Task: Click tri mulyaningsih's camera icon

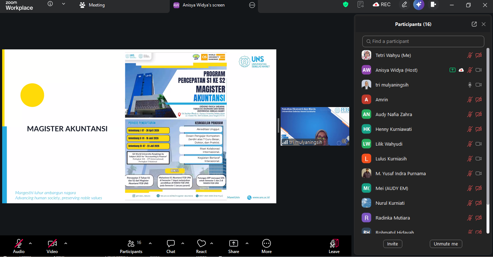Action: 479,85
